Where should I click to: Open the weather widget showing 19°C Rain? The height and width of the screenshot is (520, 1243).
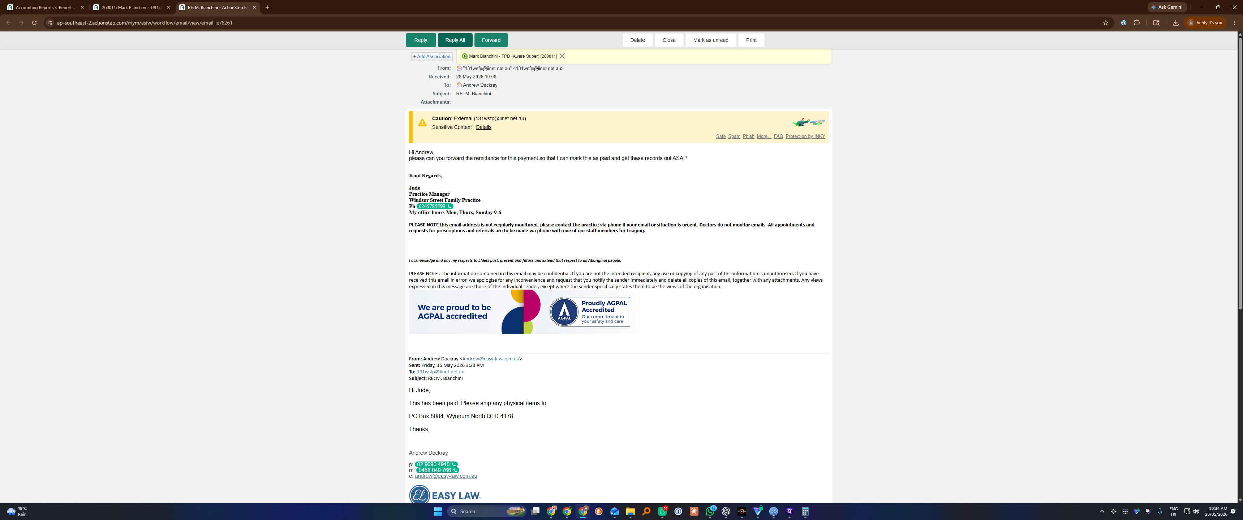point(17,511)
